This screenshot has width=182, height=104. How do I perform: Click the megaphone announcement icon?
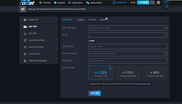pos(23,9)
